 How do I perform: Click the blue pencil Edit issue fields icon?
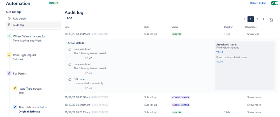pos(15,107)
